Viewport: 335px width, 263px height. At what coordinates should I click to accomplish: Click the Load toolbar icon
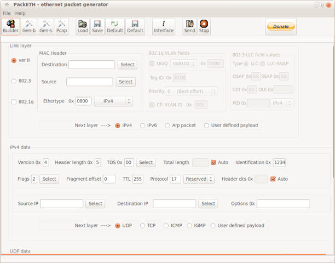coord(83,26)
